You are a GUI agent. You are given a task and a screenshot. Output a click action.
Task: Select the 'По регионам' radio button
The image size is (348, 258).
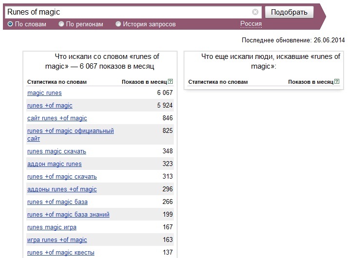[61, 24]
